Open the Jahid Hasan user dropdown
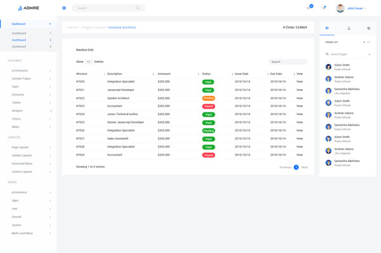 356,8
